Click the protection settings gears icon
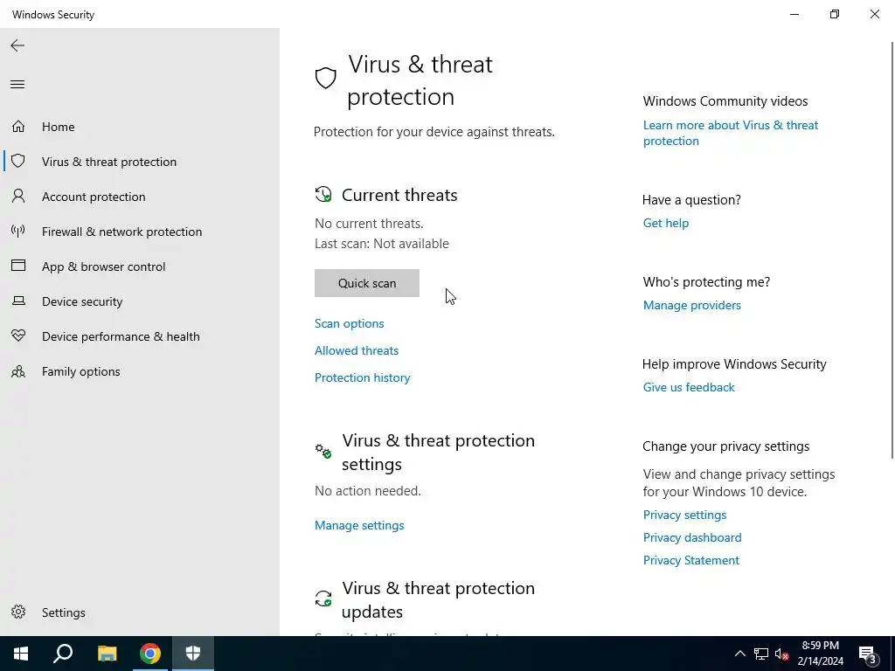The image size is (895, 671). [323, 452]
